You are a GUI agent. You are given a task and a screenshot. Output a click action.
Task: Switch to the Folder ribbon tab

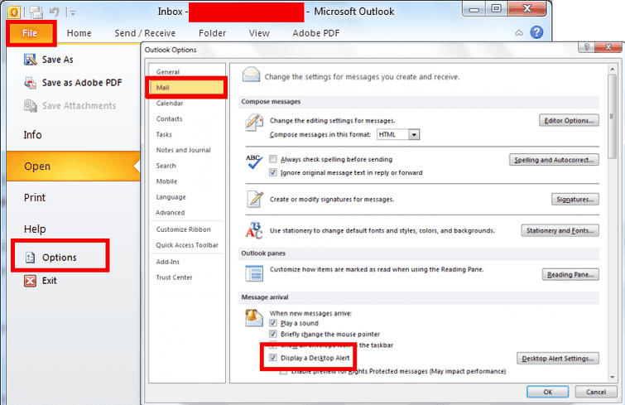coord(213,33)
